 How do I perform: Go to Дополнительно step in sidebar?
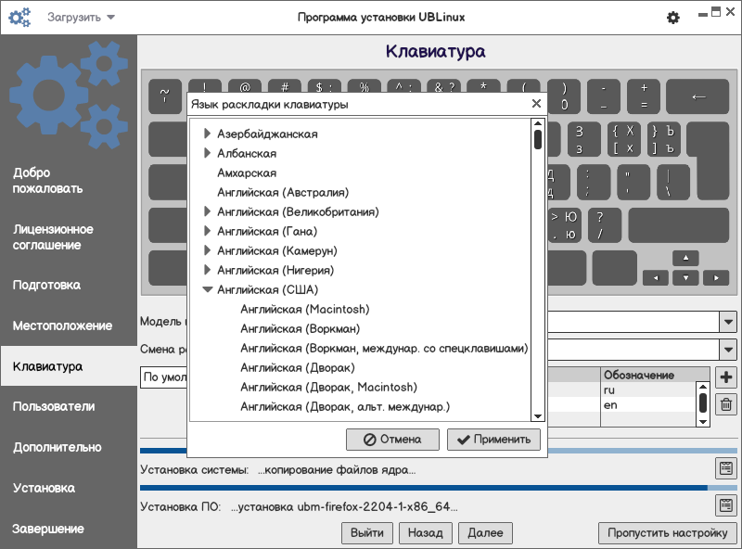click(x=58, y=447)
